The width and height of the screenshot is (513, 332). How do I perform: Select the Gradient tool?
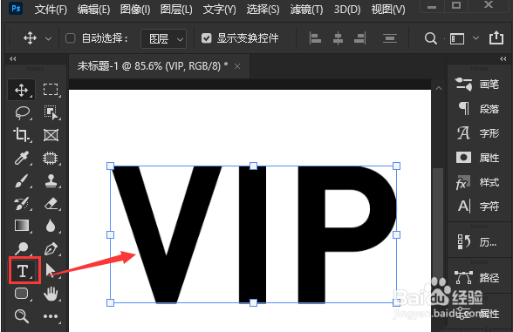[x=22, y=226]
